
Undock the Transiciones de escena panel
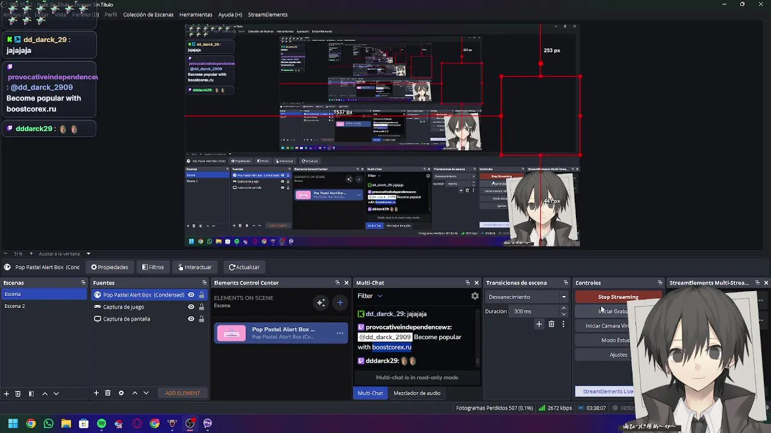(566, 283)
